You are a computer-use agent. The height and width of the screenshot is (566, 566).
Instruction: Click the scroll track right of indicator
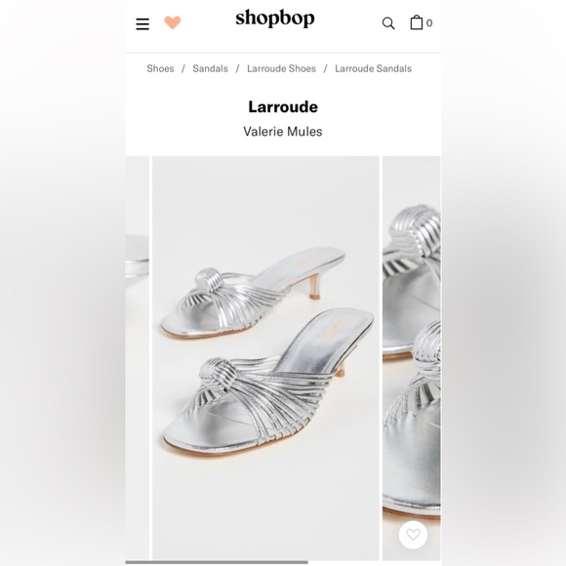click(x=375, y=562)
